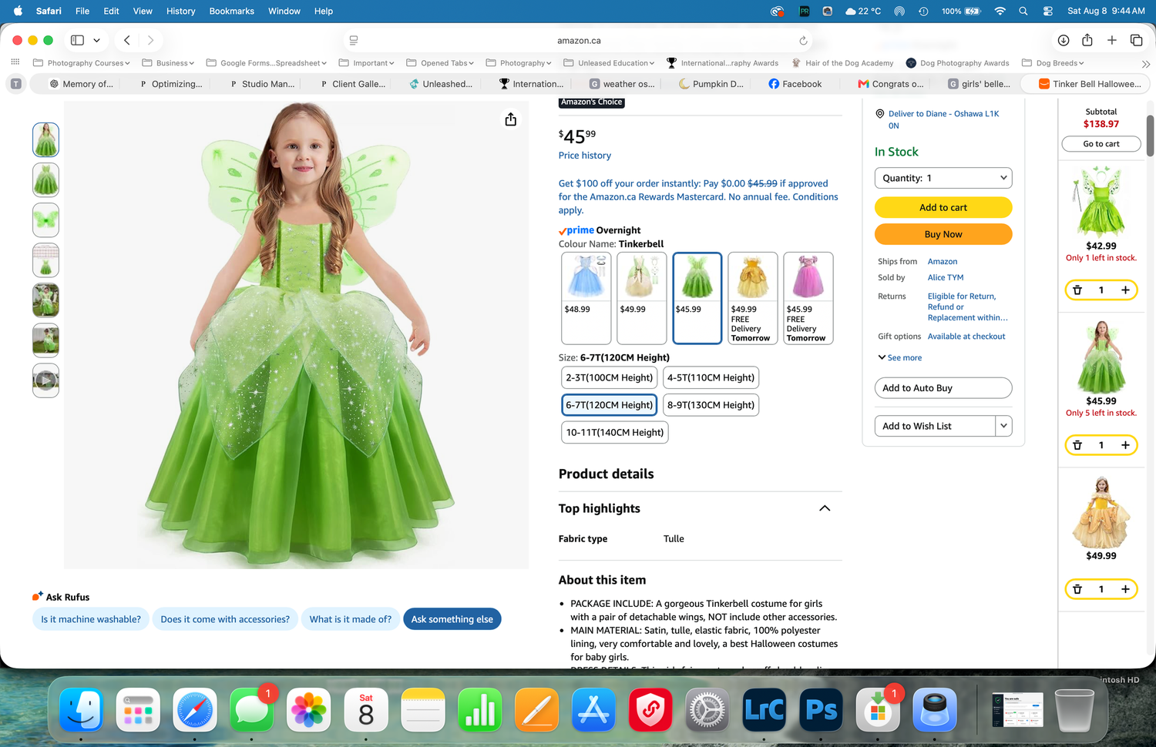The image size is (1156, 747).
Task: Select size 6-7T(120CM Height)
Action: [609, 405]
